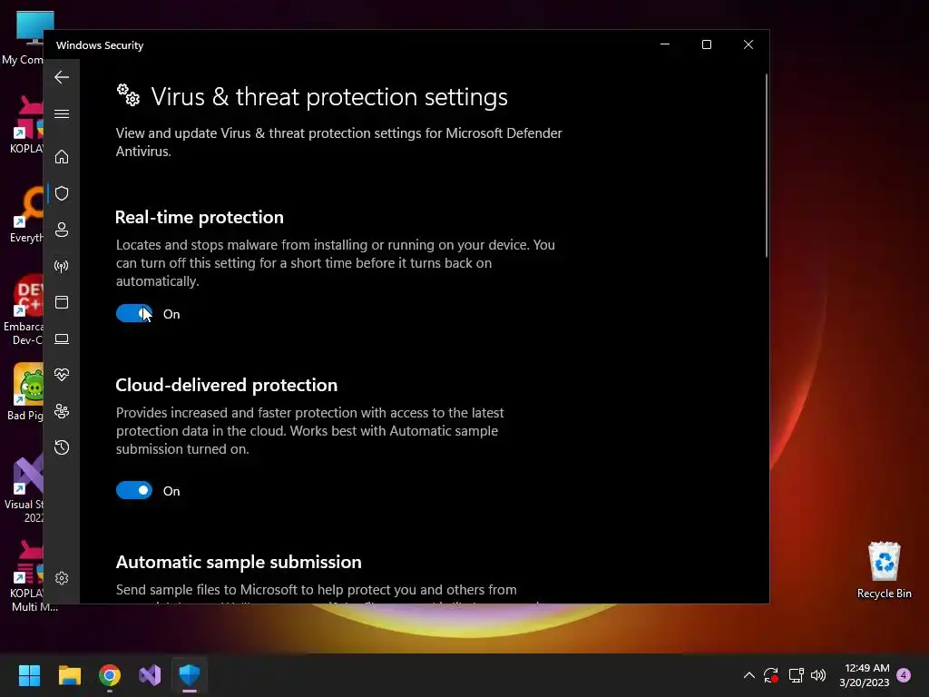Viewport: 929px width, 697px height.
Task: Turn off Cloud-delivered protection toggle
Action: pyautogui.click(x=134, y=490)
